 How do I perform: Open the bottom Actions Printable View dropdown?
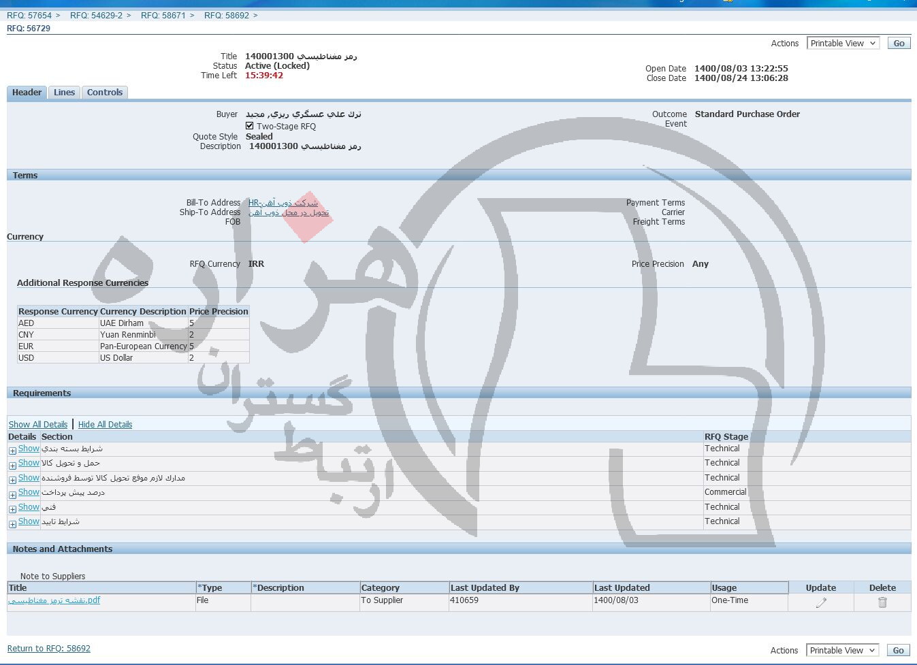pos(842,651)
